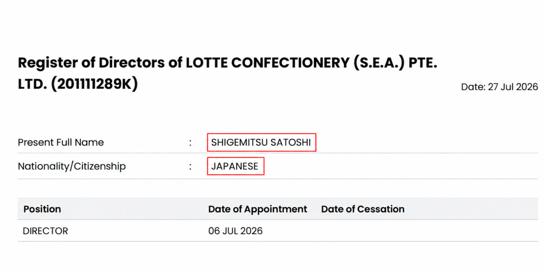The width and height of the screenshot is (546, 273).
Task: Select the highlighted JAPANESE nationality value
Action: 235,166
